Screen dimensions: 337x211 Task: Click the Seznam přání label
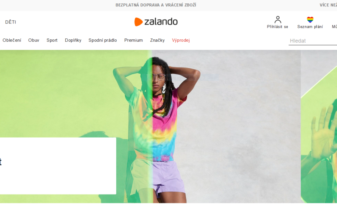[x=310, y=27]
